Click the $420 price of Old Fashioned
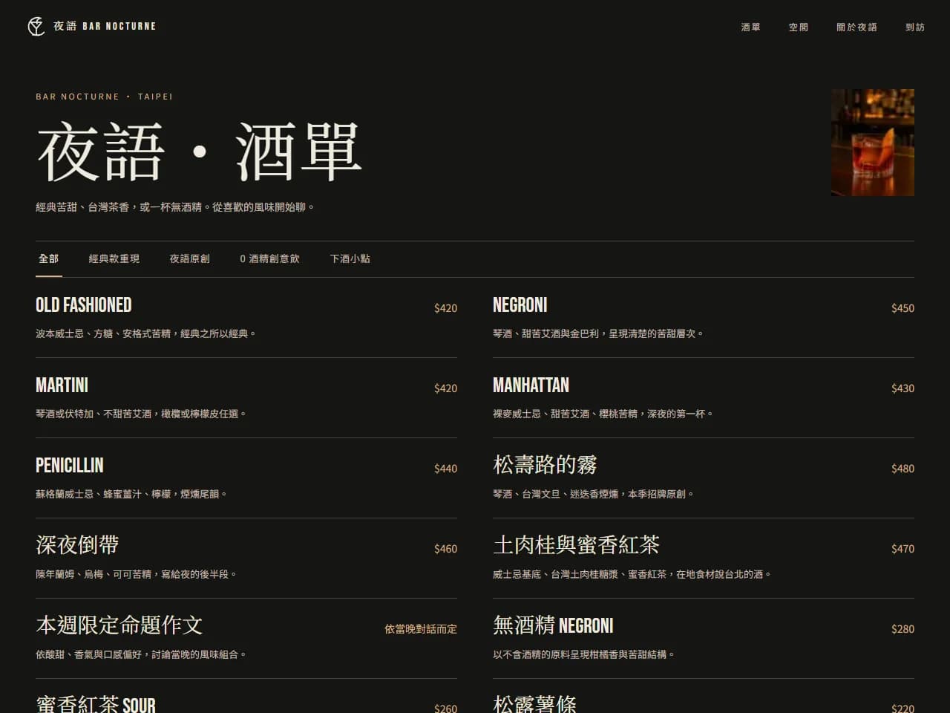The height and width of the screenshot is (713, 950). coord(445,308)
